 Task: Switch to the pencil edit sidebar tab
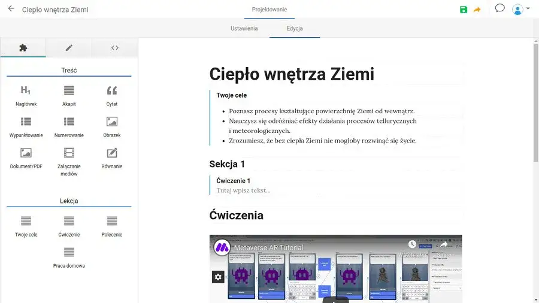coord(69,48)
